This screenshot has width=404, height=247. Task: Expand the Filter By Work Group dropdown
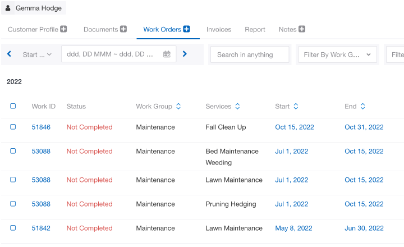[x=338, y=54]
